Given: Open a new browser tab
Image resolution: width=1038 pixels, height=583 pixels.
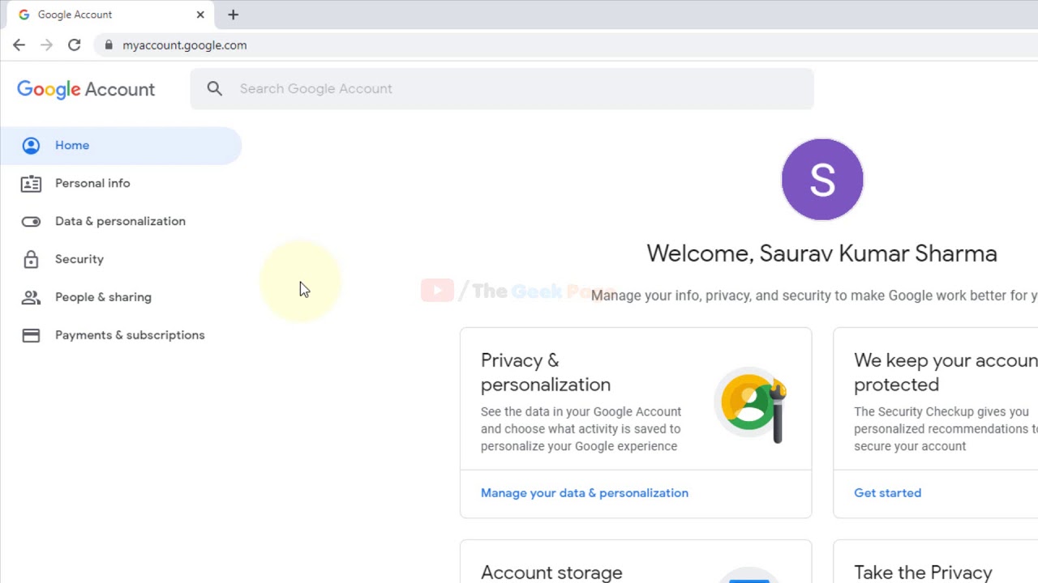Looking at the screenshot, I should [x=233, y=15].
